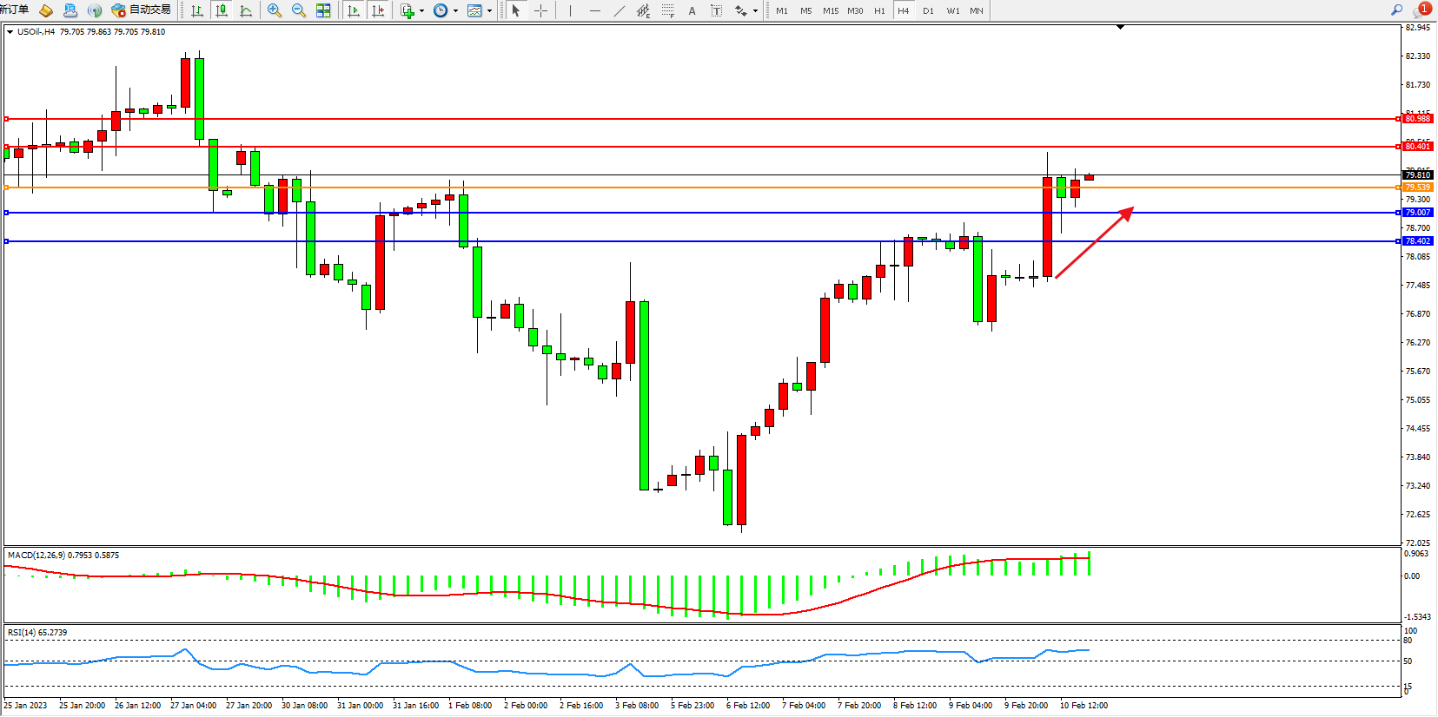Open the search magnifier icon

[x=1396, y=10]
